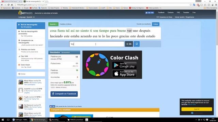Screen dimensions: 218x122
Task: Open Translate in top navigation
Action: click(x=186, y=13)
